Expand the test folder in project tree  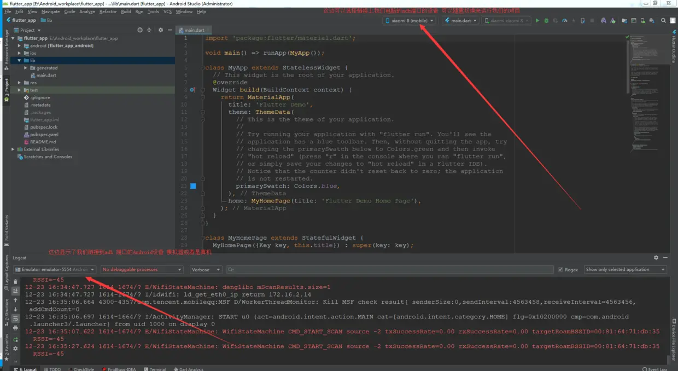pyautogui.click(x=19, y=90)
